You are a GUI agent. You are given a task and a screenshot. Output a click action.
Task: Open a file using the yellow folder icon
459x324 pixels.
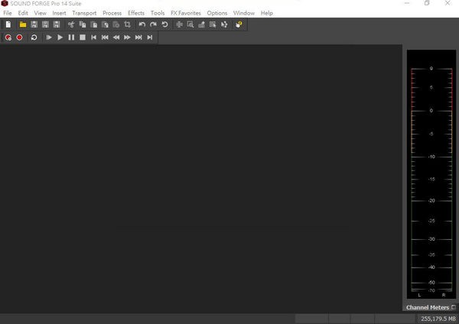[23, 24]
